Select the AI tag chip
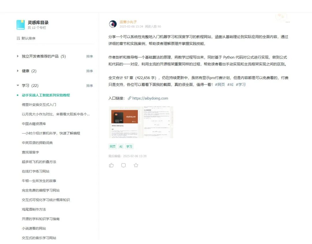This screenshot has height=244, width=312. (121, 147)
